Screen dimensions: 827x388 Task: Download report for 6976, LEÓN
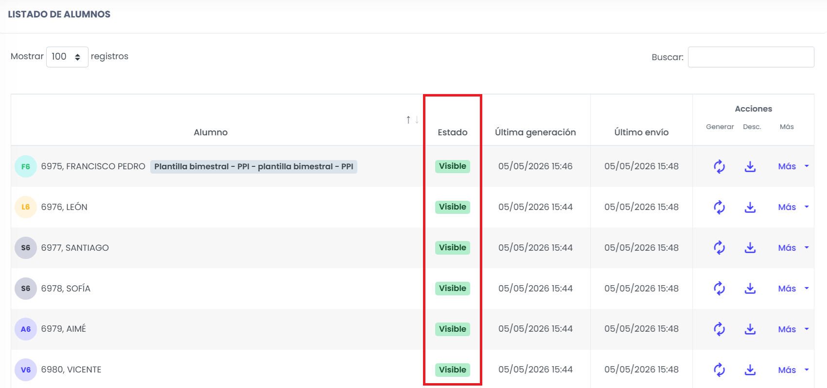750,207
